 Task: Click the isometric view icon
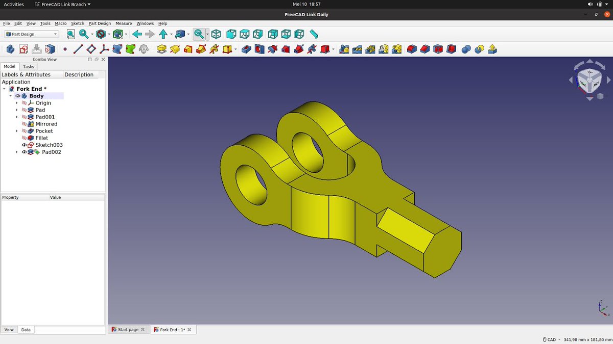216,34
